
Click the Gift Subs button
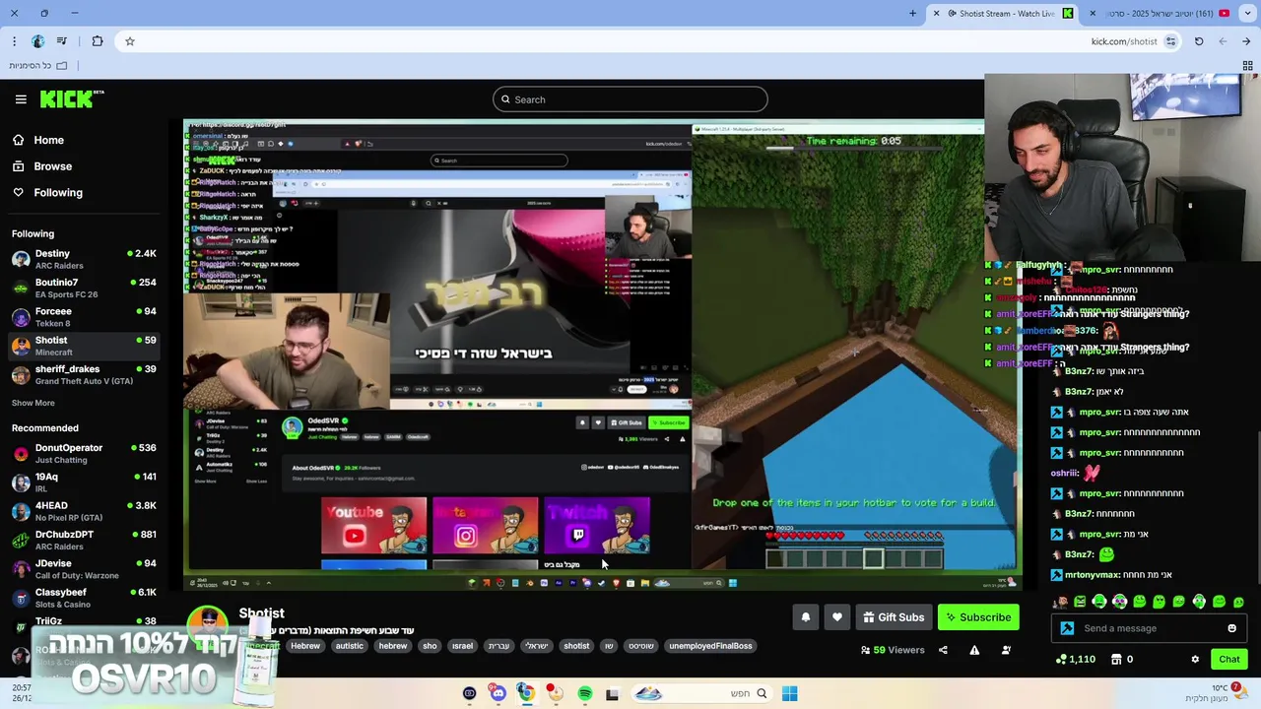pyautogui.click(x=894, y=617)
